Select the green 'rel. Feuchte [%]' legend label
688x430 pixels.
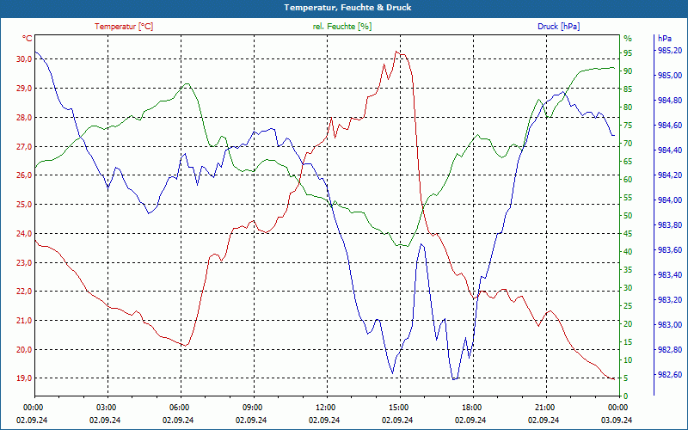tap(342, 27)
